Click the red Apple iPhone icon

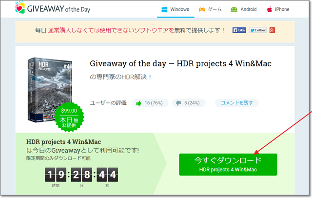(270, 9)
